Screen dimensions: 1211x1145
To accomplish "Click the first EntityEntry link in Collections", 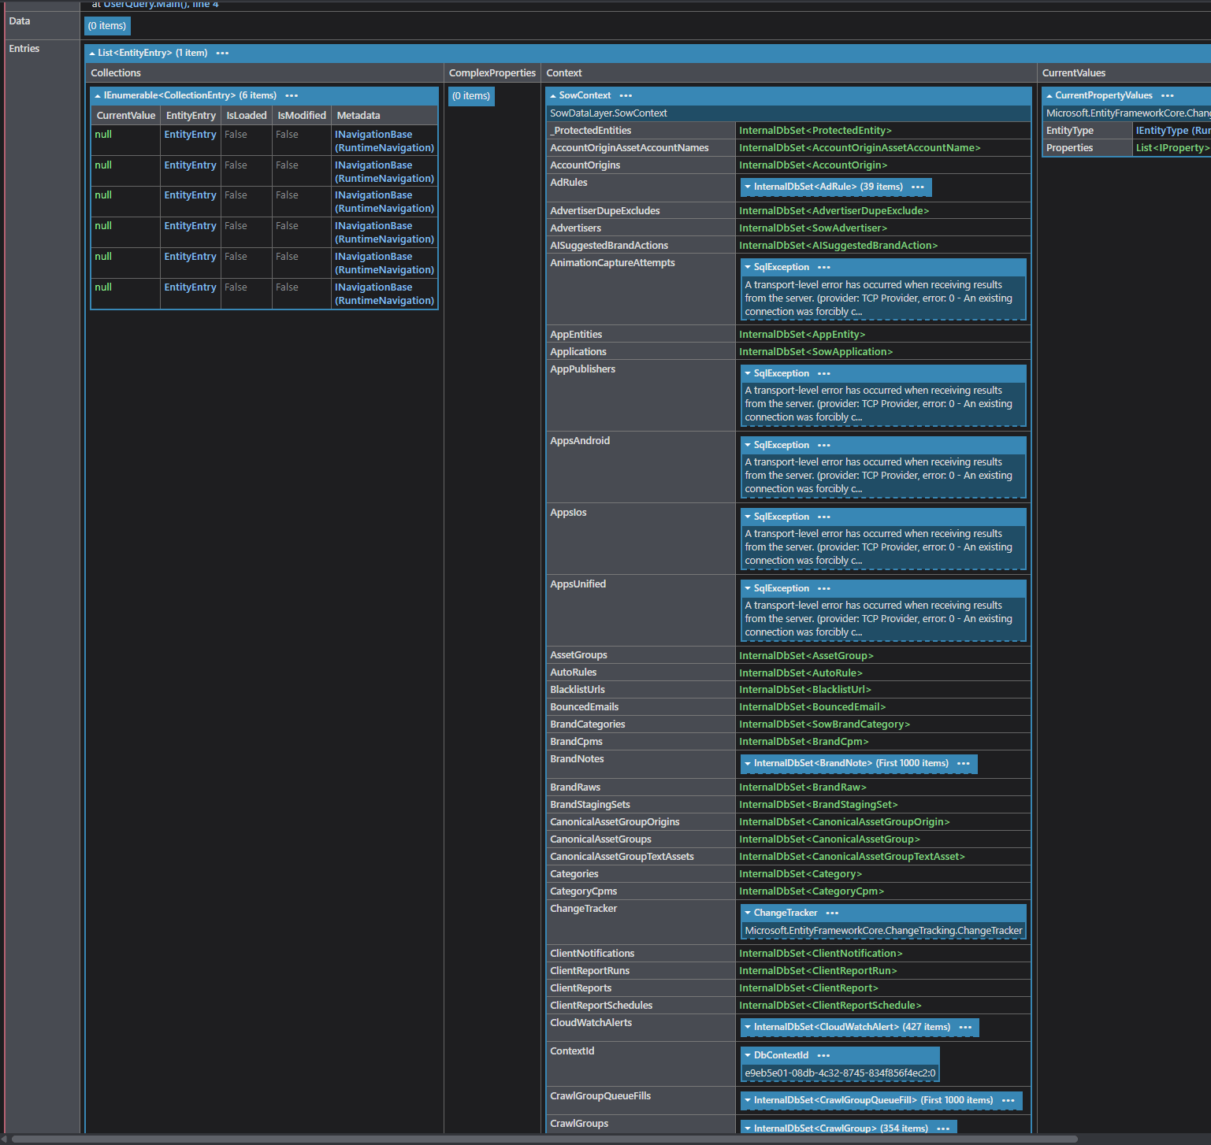I will (190, 135).
